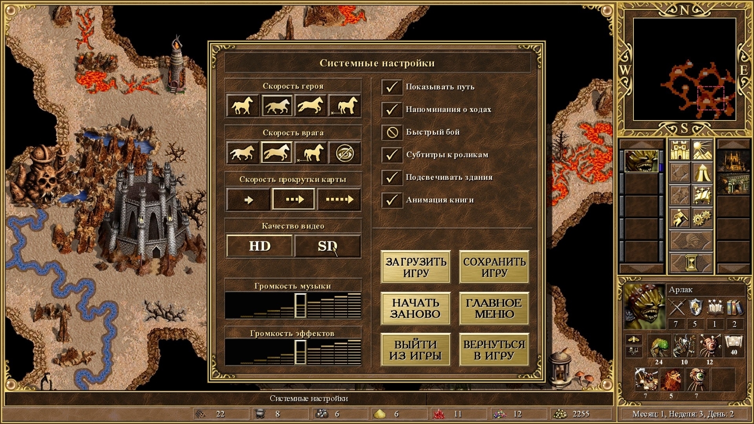Click the shield defense skill icon
This screenshot has width=754, height=424.
(x=696, y=308)
